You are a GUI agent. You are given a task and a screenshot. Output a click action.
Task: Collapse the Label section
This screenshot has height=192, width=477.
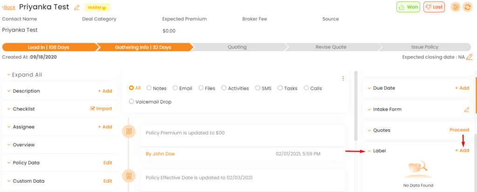coord(369,151)
